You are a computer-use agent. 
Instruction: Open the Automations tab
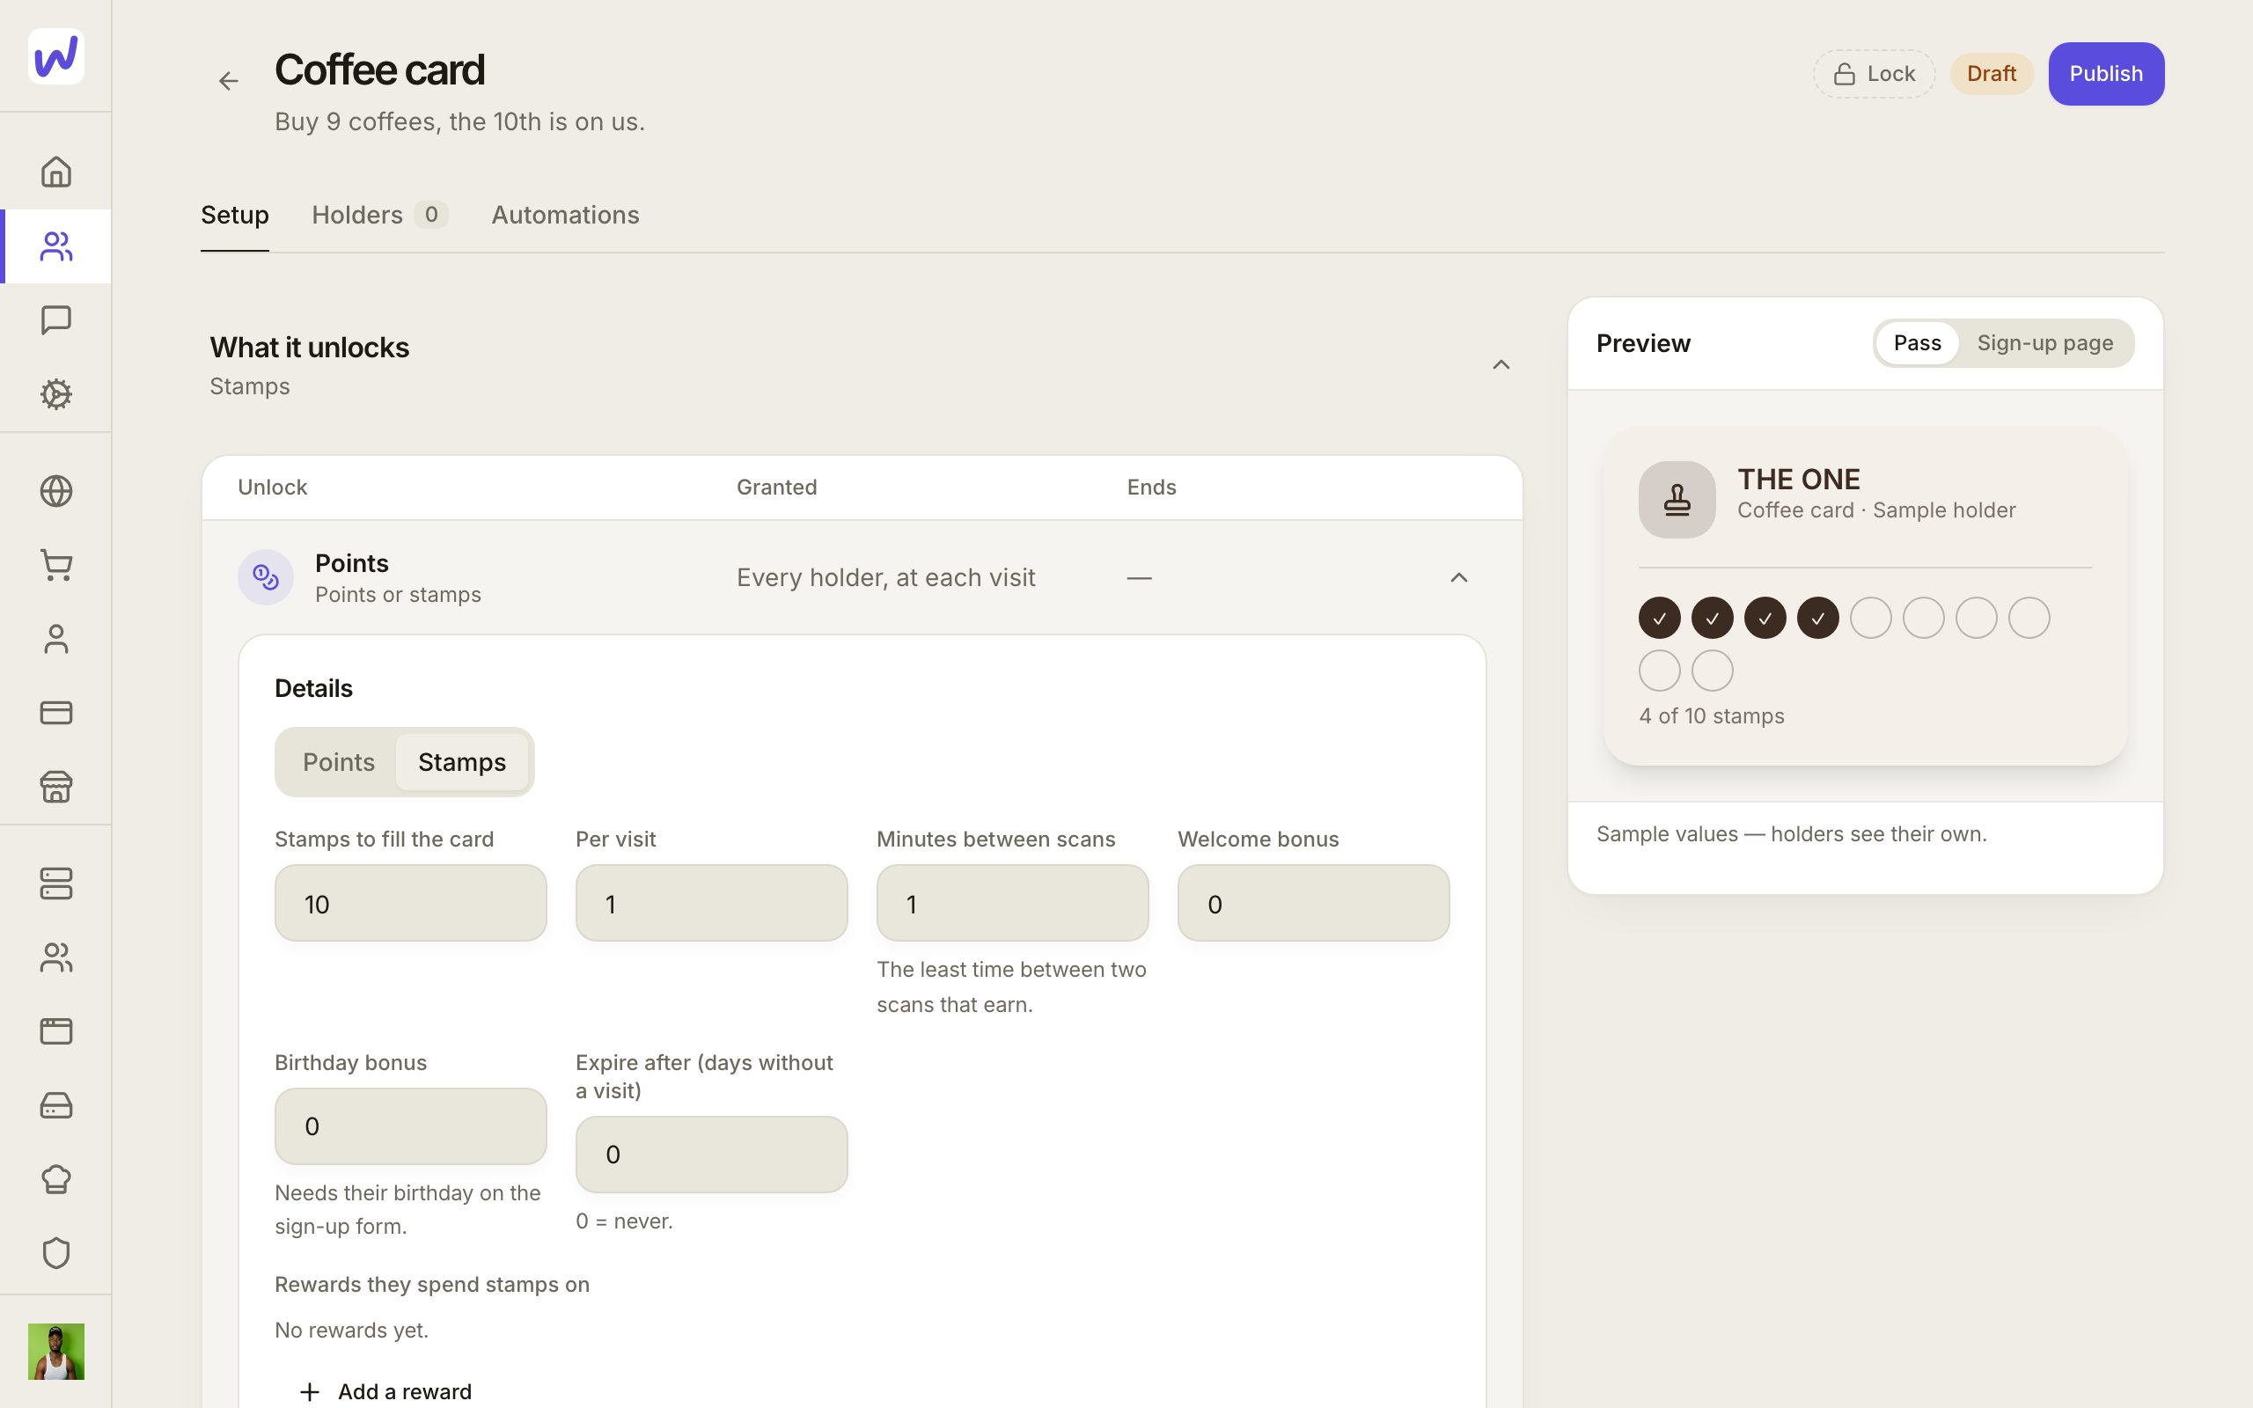(x=565, y=215)
